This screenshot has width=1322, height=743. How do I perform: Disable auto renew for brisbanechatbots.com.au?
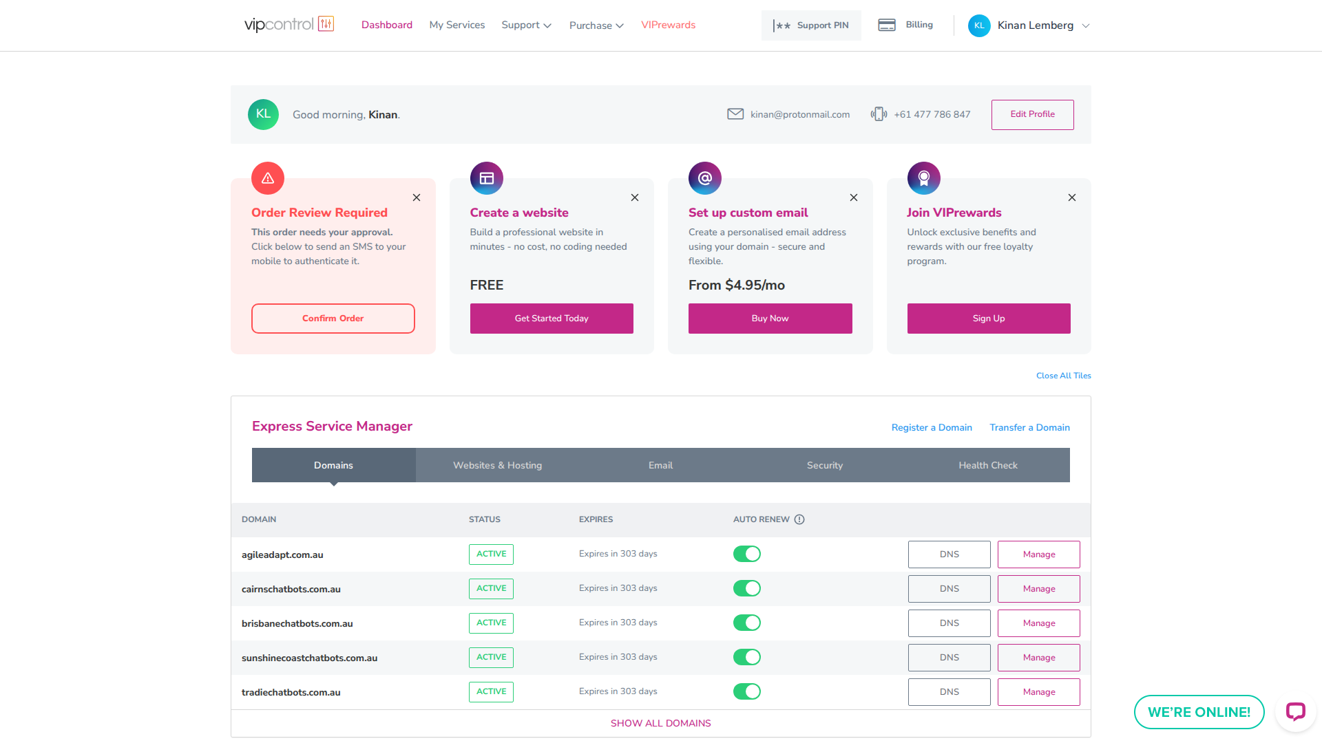point(747,623)
